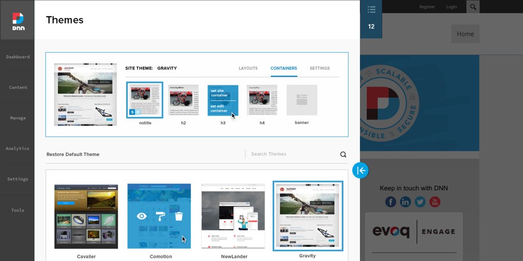
Task: Delete the Comotion theme with trash icon
Action: [x=179, y=216]
